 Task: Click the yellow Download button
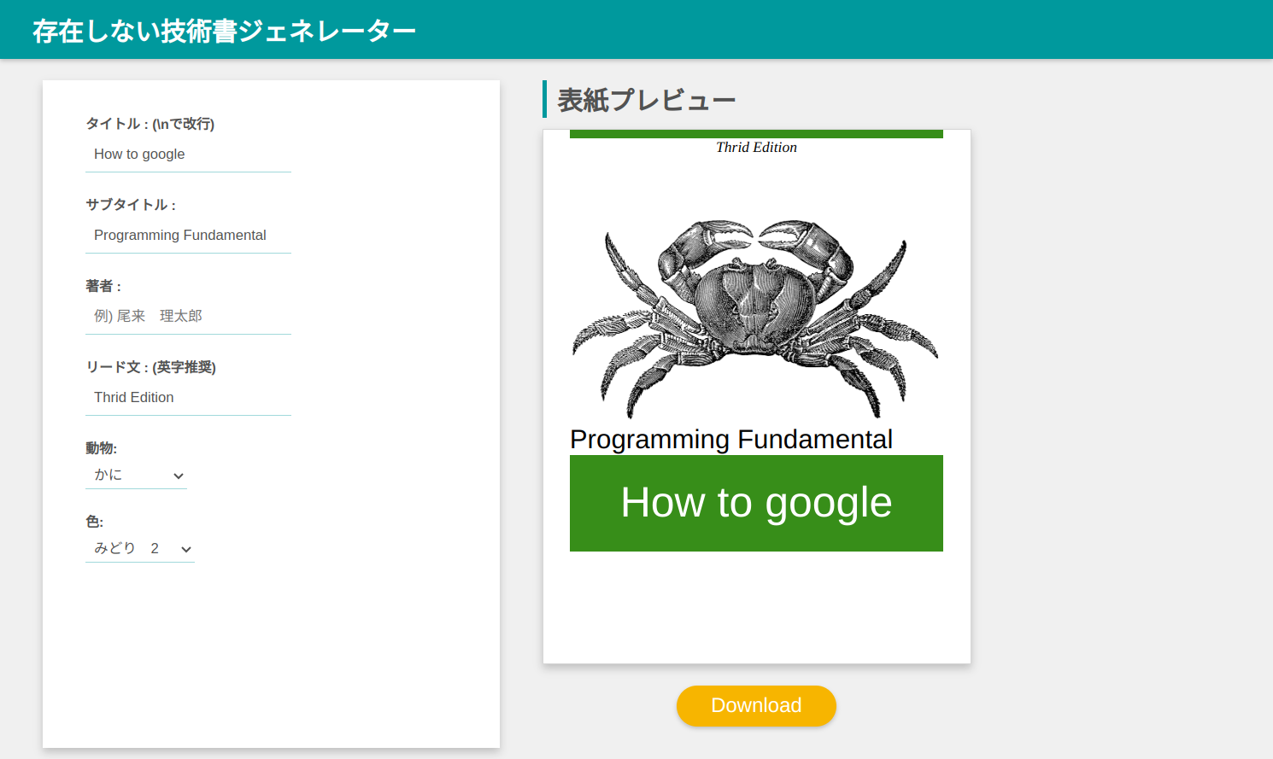pyautogui.click(x=756, y=706)
